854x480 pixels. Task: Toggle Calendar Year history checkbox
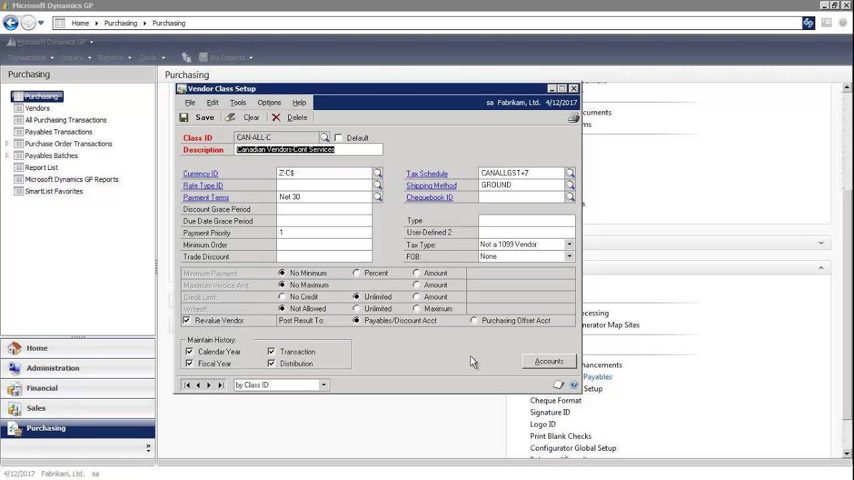pos(189,351)
